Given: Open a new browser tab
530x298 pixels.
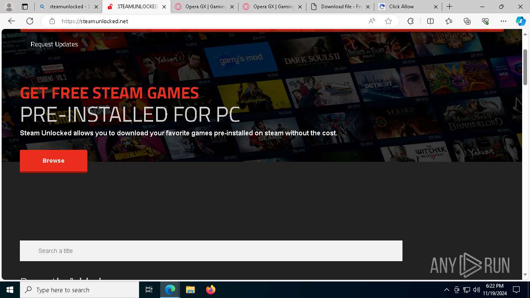Looking at the screenshot, I should pyautogui.click(x=449, y=7).
